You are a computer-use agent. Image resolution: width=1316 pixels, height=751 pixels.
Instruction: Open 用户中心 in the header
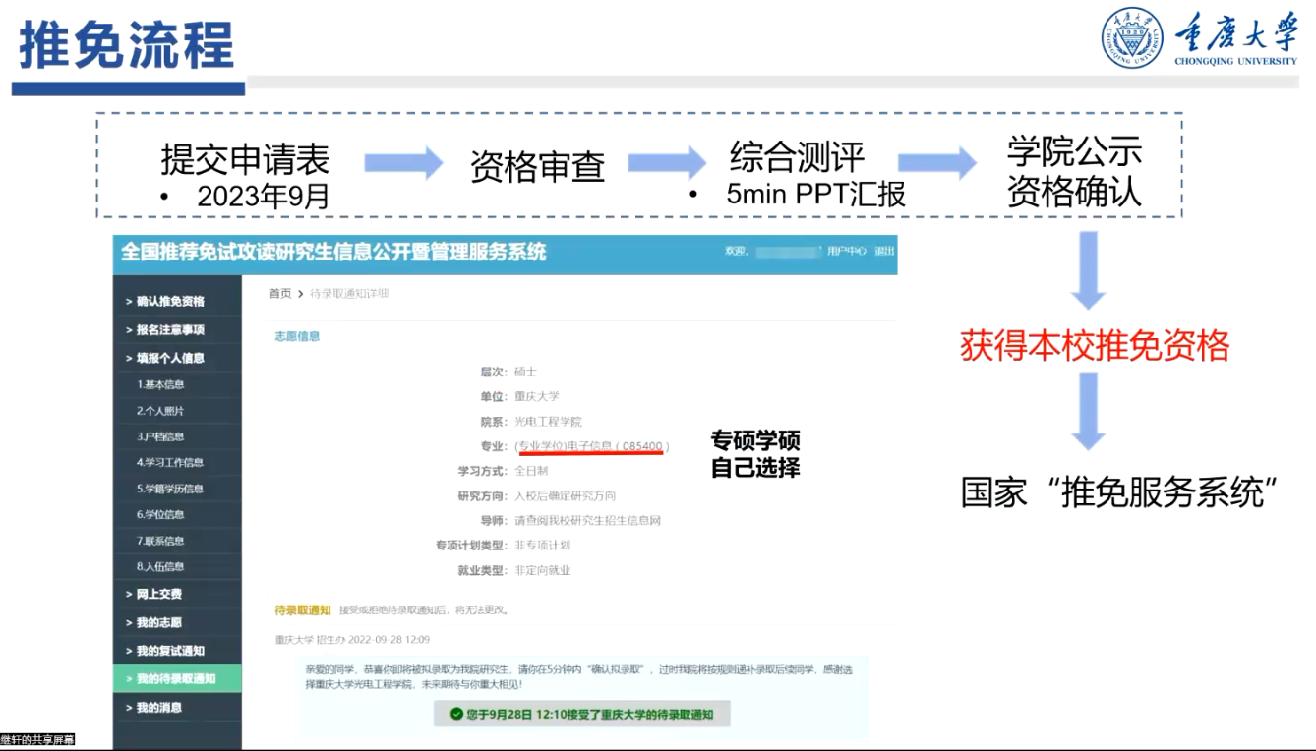click(846, 251)
